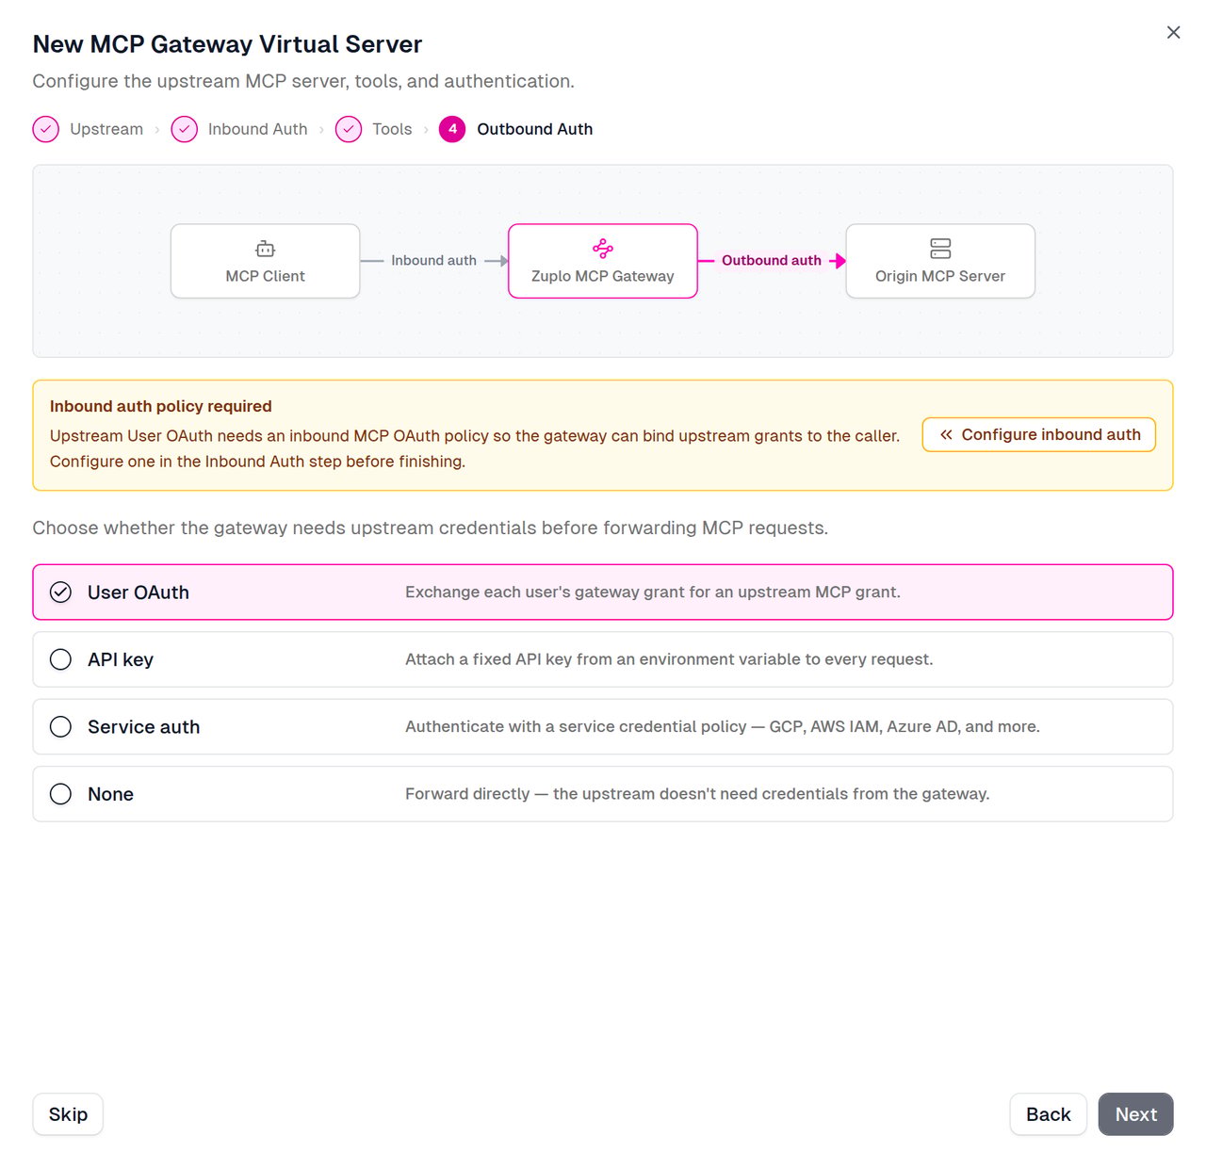
Task: Click the Outbound auth connector label
Action: [x=772, y=260]
